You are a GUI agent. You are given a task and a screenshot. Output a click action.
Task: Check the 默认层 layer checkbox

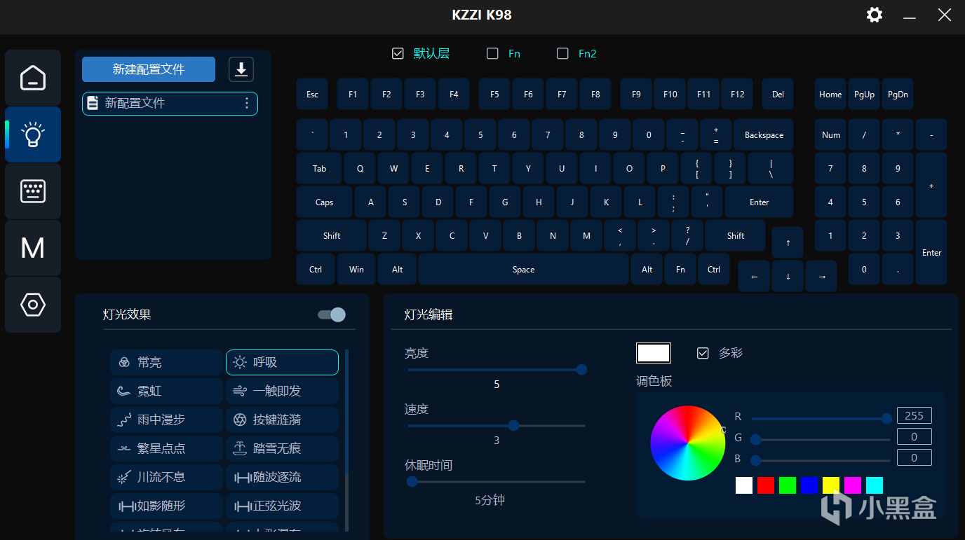coord(398,53)
